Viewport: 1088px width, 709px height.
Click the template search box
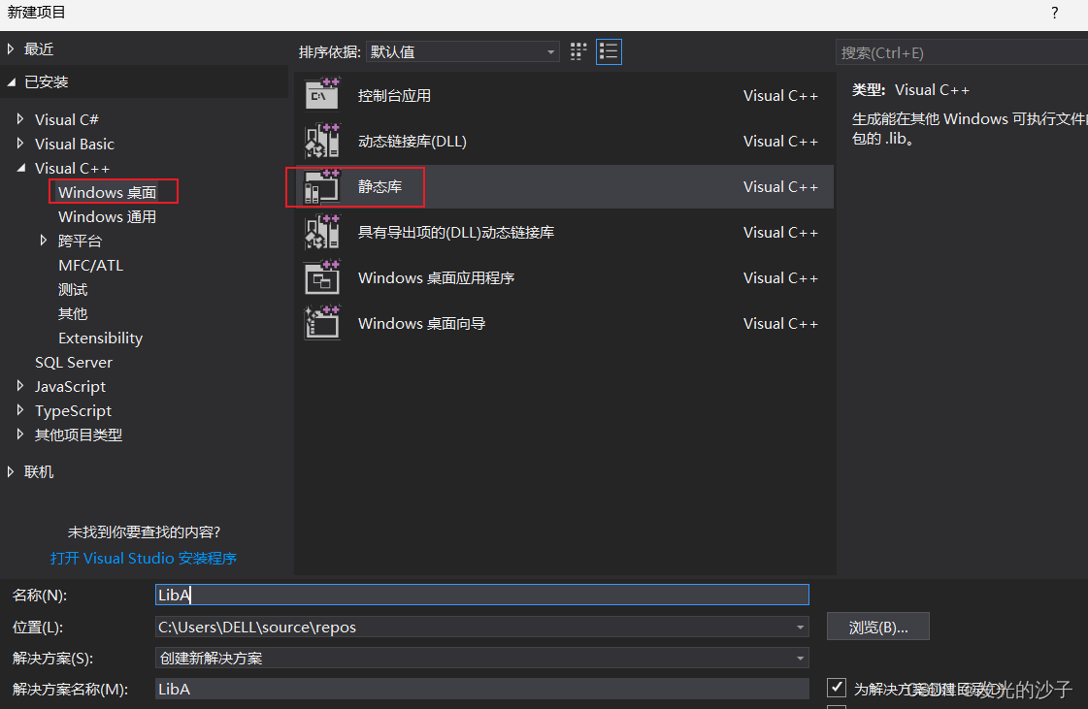(962, 52)
